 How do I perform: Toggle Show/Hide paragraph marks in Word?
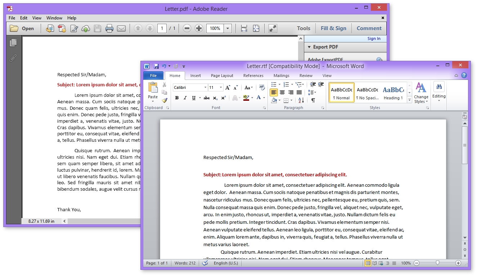313,100
